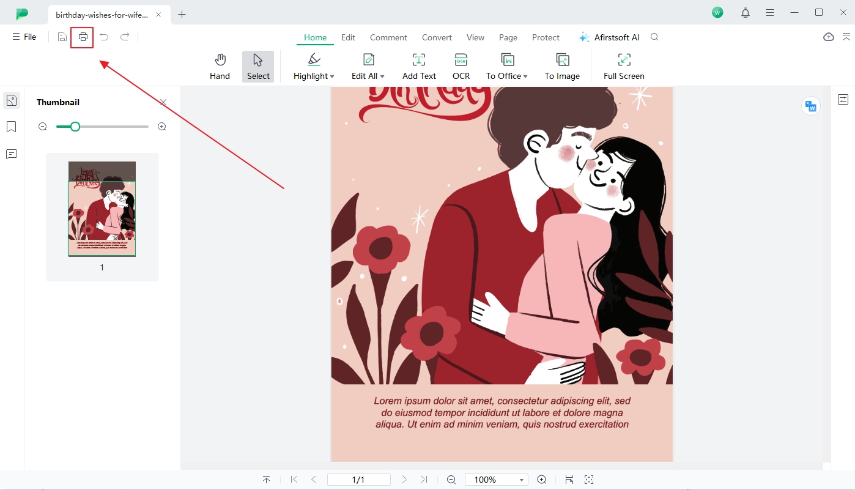Go to first page
Image resolution: width=855 pixels, height=490 pixels.
[294, 480]
